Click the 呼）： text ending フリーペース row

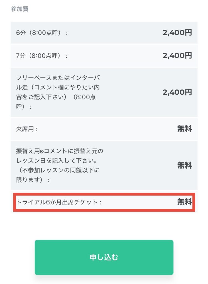pos(24,106)
